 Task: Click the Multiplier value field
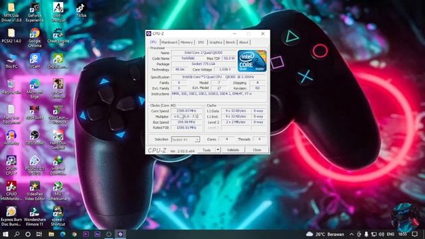point(187,117)
